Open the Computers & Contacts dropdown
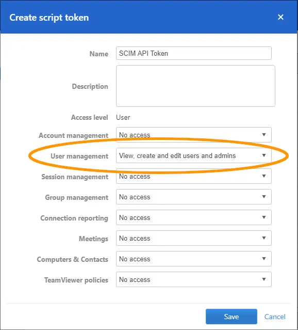The image size is (298, 330). click(x=193, y=259)
